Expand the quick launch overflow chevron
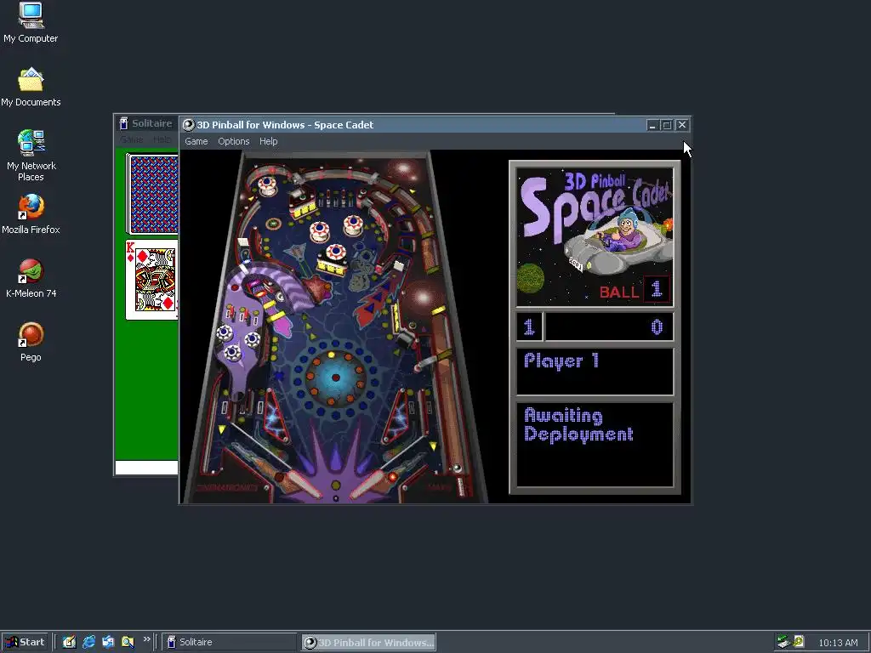The image size is (871, 653). [146, 639]
